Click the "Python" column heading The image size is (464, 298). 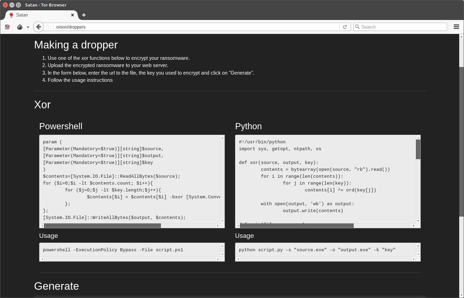pyautogui.click(x=248, y=126)
